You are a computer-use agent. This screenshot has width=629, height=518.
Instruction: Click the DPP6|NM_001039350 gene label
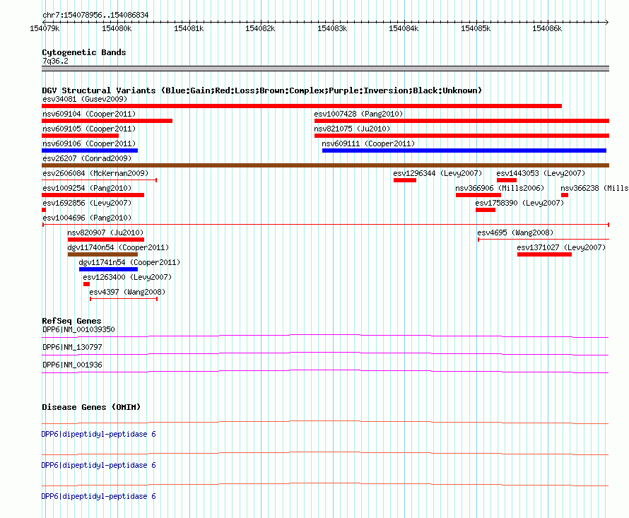[x=78, y=329]
